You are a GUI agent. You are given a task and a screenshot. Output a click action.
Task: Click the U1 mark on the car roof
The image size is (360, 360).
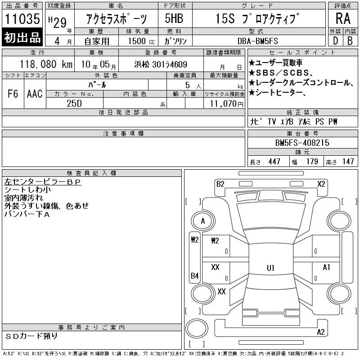click(x=270, y=268)
